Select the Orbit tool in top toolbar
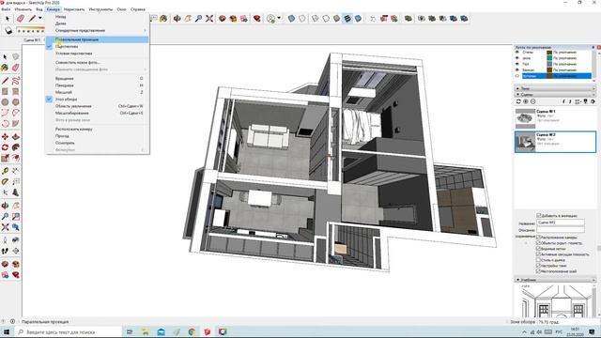The height and width of the screenshot is (338, 601). 177,19
